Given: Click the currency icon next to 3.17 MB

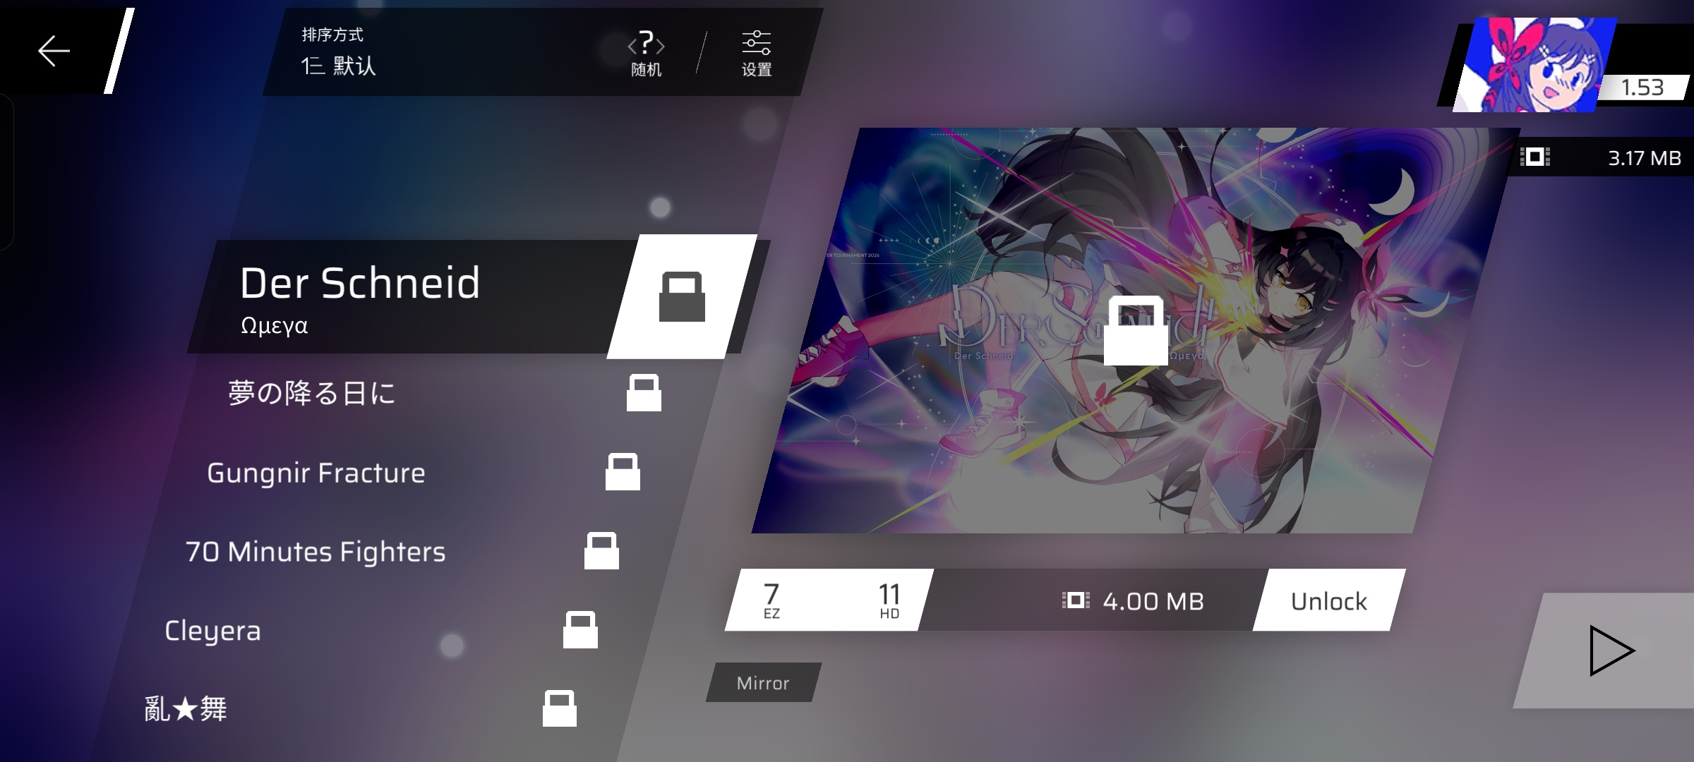Looking at the screenshot, I should click(x=1535, y=157).
